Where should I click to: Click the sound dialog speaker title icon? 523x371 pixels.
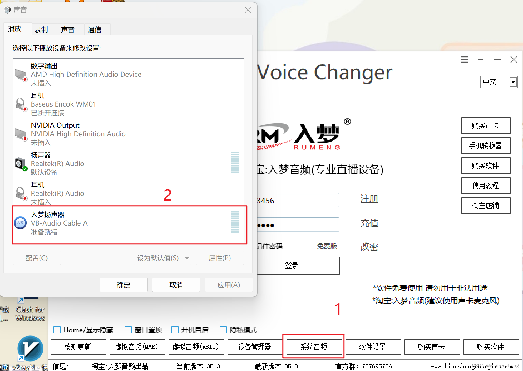tap(7, 10)
